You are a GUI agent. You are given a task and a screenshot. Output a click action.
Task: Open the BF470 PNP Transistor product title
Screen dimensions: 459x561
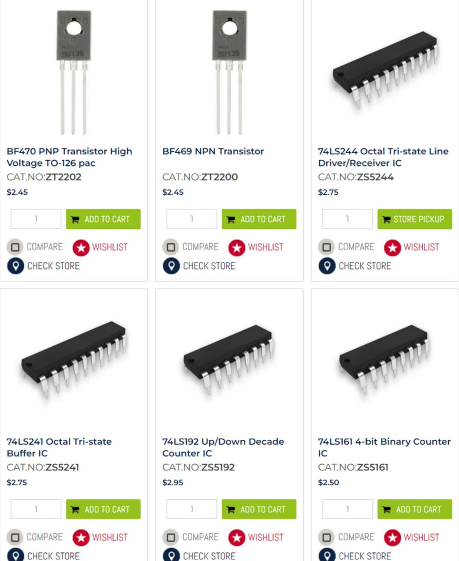point(69,157)
